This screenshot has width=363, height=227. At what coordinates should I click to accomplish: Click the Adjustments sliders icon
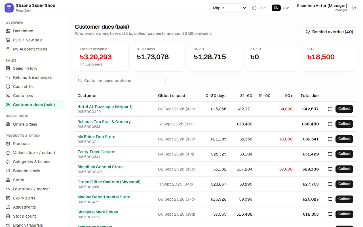[8, 207]
